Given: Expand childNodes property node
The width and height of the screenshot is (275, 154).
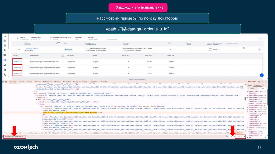Looking at the screenshot, I should coord(248,108).
